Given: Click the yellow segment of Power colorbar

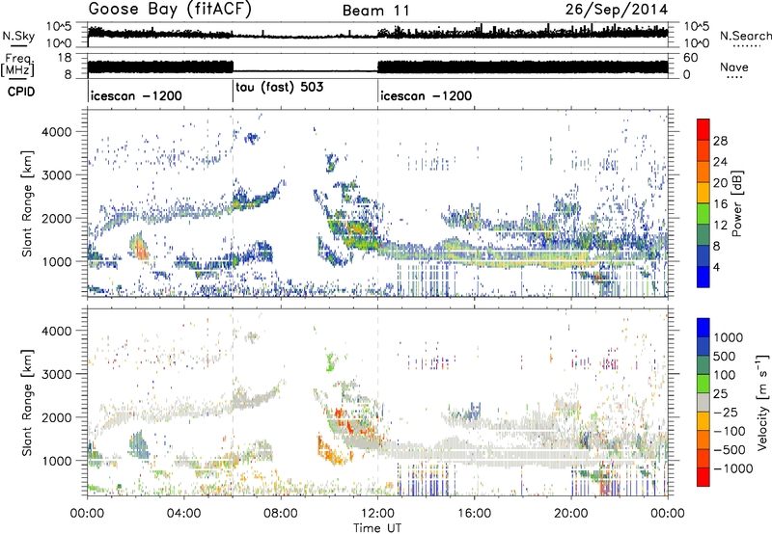Looking at the screenshot, I should point(703,193).
